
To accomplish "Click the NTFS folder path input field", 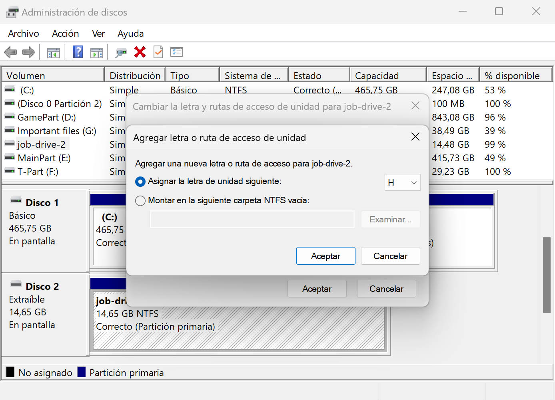I will (252, 219).
